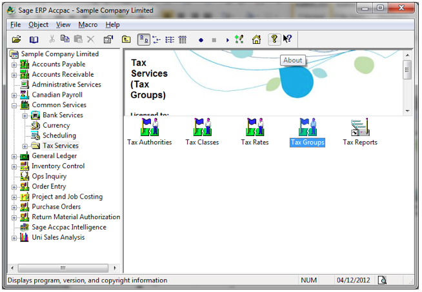The width and height of the screenshot is (422, 292).
Task: Switch to Details view icon
Action: click(183, 40)
